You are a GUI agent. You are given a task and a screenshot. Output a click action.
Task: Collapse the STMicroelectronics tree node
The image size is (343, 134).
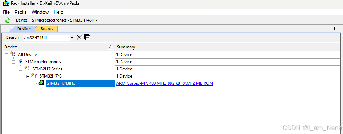tap(13, 62)
